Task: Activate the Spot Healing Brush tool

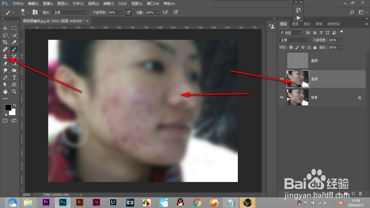Action: point(5,49)
